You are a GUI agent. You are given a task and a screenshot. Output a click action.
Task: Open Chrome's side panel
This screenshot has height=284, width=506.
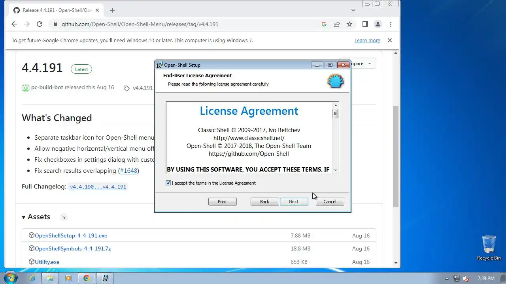365,24
